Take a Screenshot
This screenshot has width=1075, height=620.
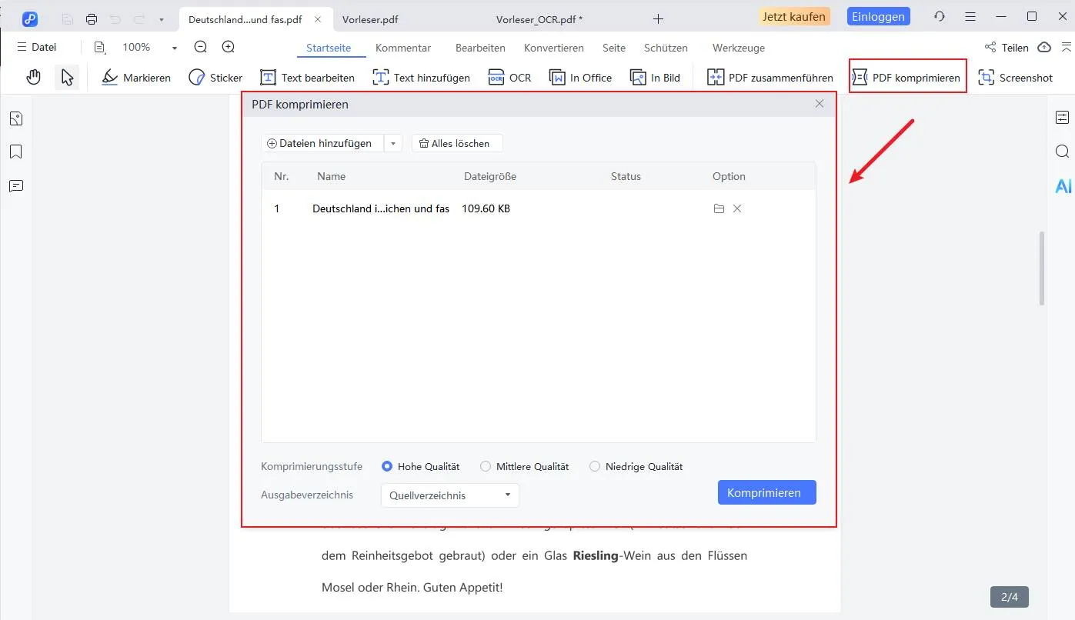click(1015, 78)
